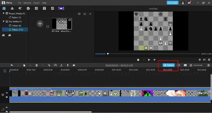Toggle lock on the video track

pos(7,97)
